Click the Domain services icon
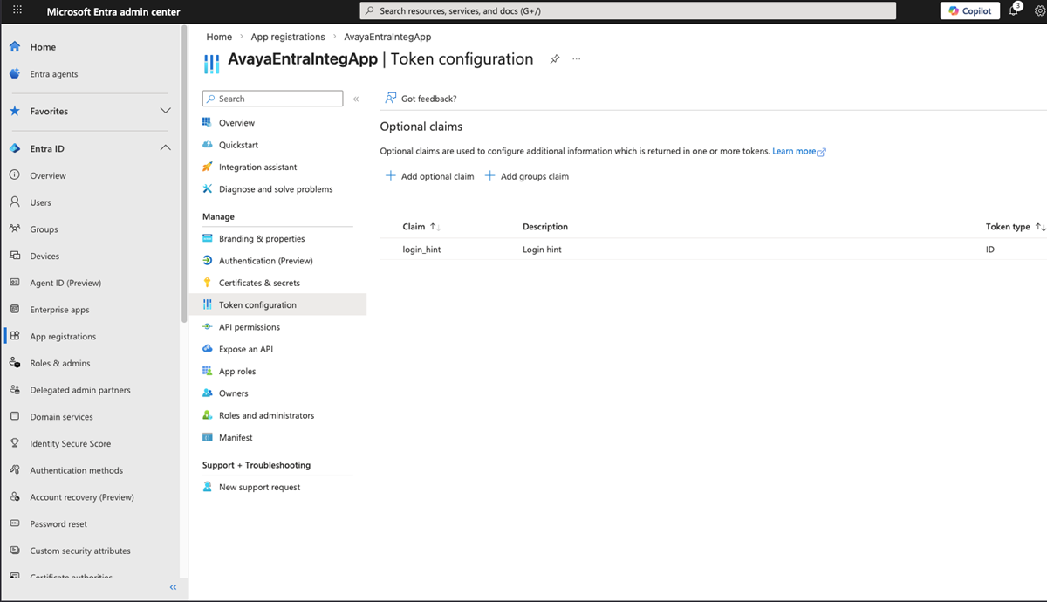 click(15, 417)
